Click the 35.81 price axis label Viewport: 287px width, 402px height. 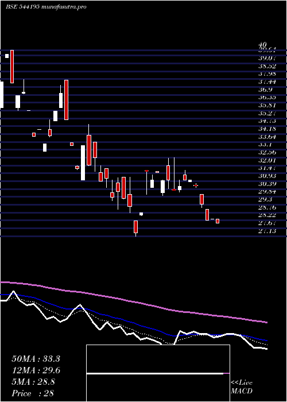tap(267, 105)
